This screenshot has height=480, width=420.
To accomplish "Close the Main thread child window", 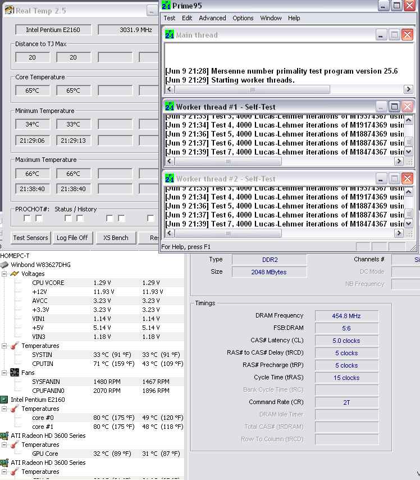I will (x=408, y=35).
